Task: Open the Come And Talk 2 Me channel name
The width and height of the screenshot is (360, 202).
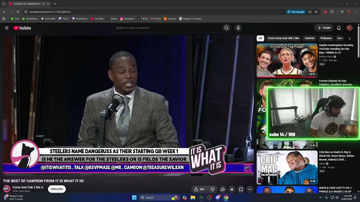Action: click(26, 187)
